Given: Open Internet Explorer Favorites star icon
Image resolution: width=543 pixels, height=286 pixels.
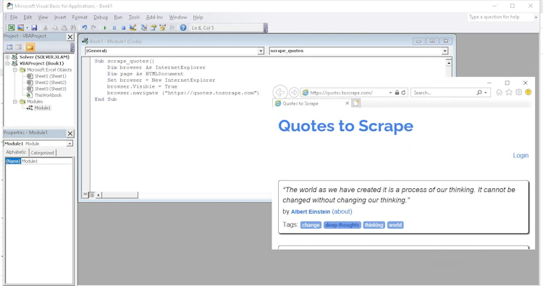Looking at the screenshot, I should tap(509, 92).
